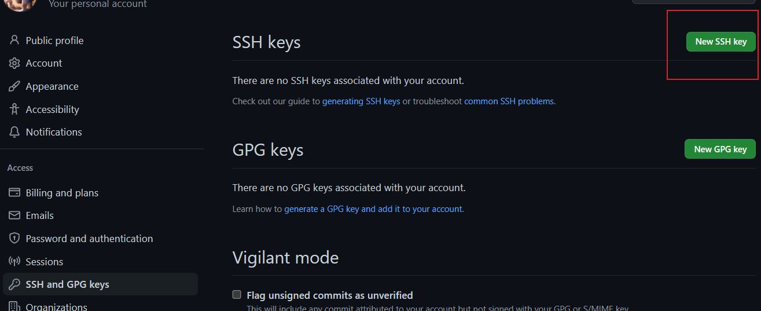Click the envelope icon next to Emails

pos(14,215)
